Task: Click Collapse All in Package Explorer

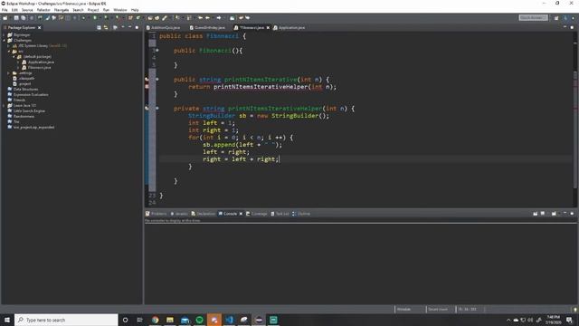Action: click(x=99, y=28)
